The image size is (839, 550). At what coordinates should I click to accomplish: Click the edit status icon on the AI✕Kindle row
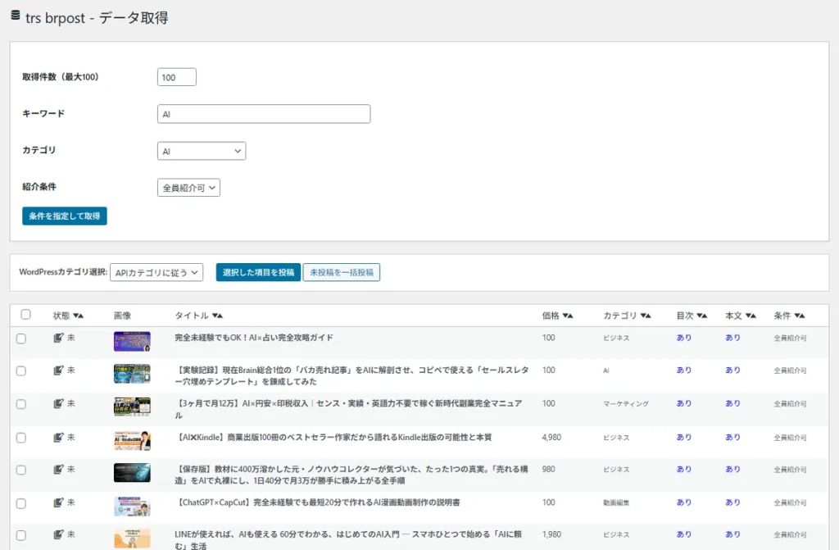tap(58, 438)
